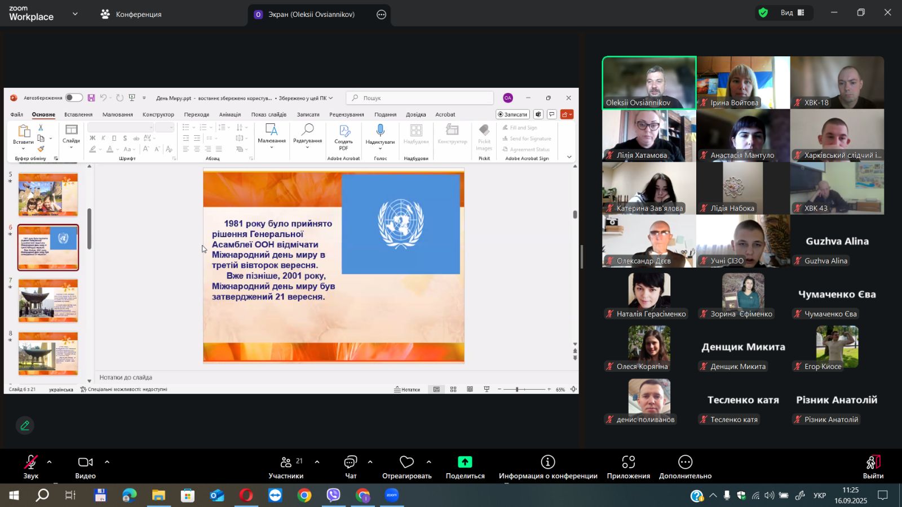The image size is (902, 507).
Task: Open the Acrobat ribbon tab
Action: coord(445,114)
